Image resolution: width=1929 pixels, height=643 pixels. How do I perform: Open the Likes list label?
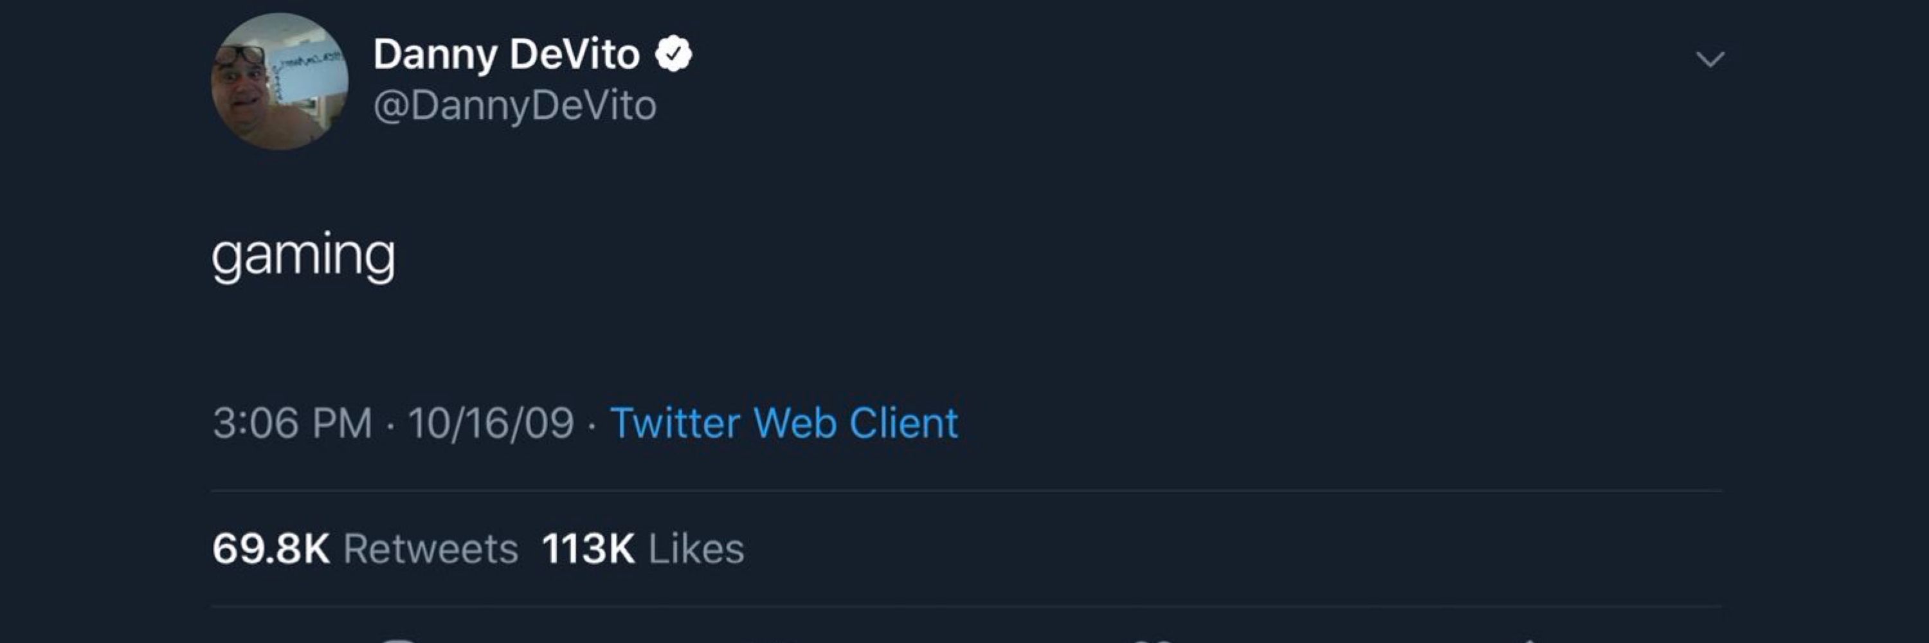pyautogui.click(x=696, y=548)
